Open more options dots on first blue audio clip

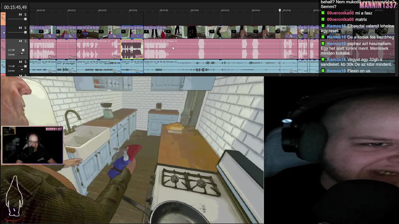click(54, 71)
